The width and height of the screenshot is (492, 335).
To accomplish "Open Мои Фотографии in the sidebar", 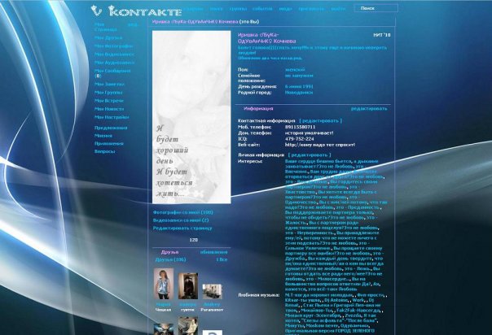I will coord(113,46).
